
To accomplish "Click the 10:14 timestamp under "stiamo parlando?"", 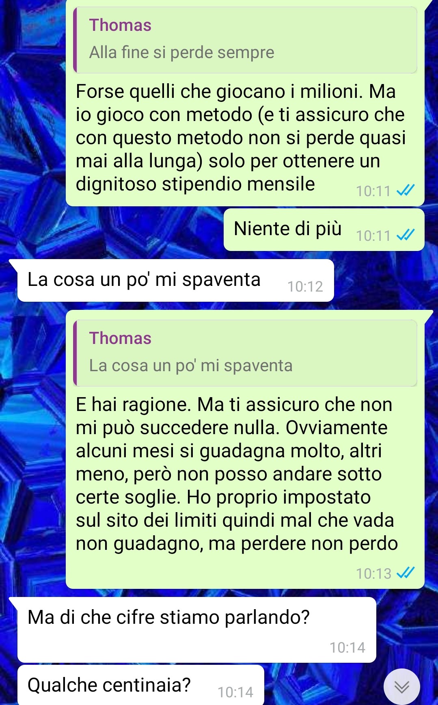I will pyautogui.click(x=347, y=647).
